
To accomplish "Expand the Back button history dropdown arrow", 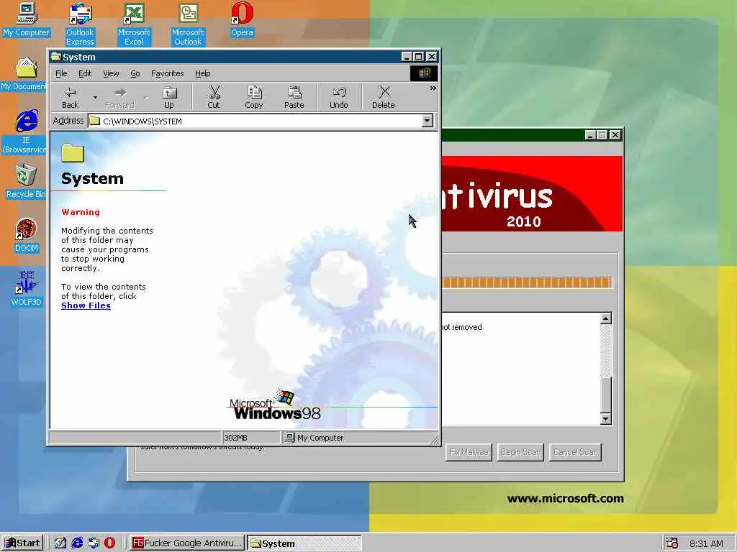I will (95, 98).
